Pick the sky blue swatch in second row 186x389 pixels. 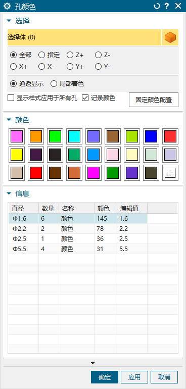[94, 155]
